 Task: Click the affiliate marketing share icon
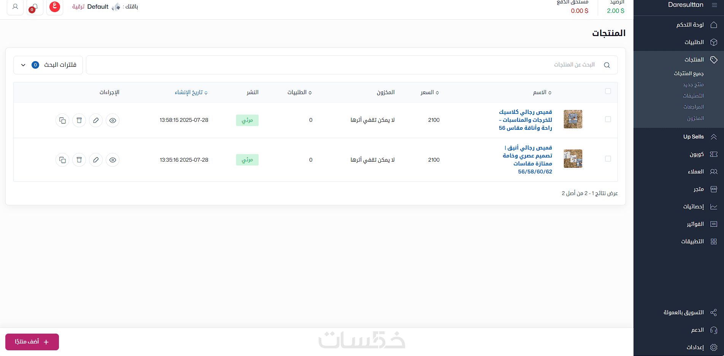[714, 312]
